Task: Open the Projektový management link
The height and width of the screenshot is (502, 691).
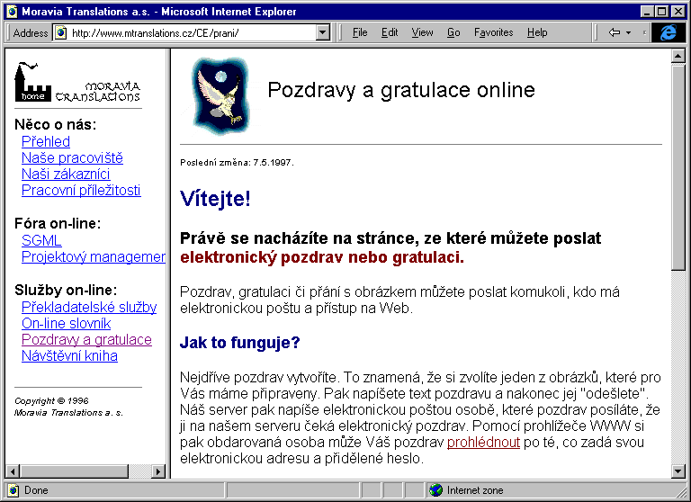Action: click(94, 256)
